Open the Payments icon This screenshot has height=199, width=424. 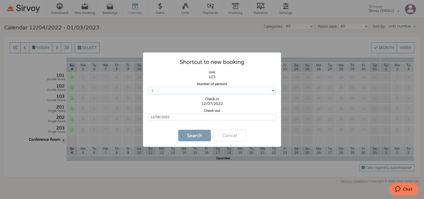tap(210, 6)
